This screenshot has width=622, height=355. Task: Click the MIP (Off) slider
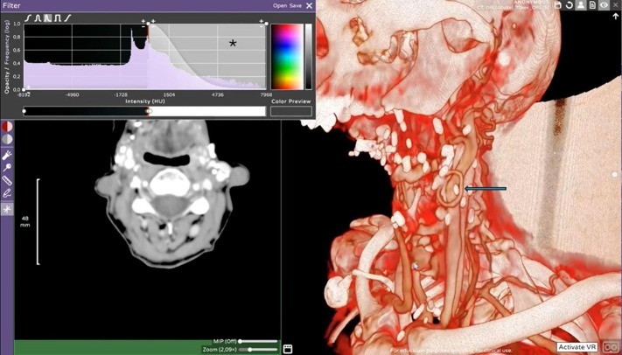click(258, 342)
